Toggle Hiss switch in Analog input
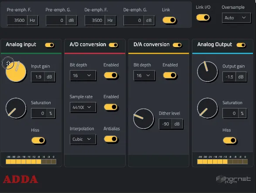 pyautogui.click(x=38, y=140)
